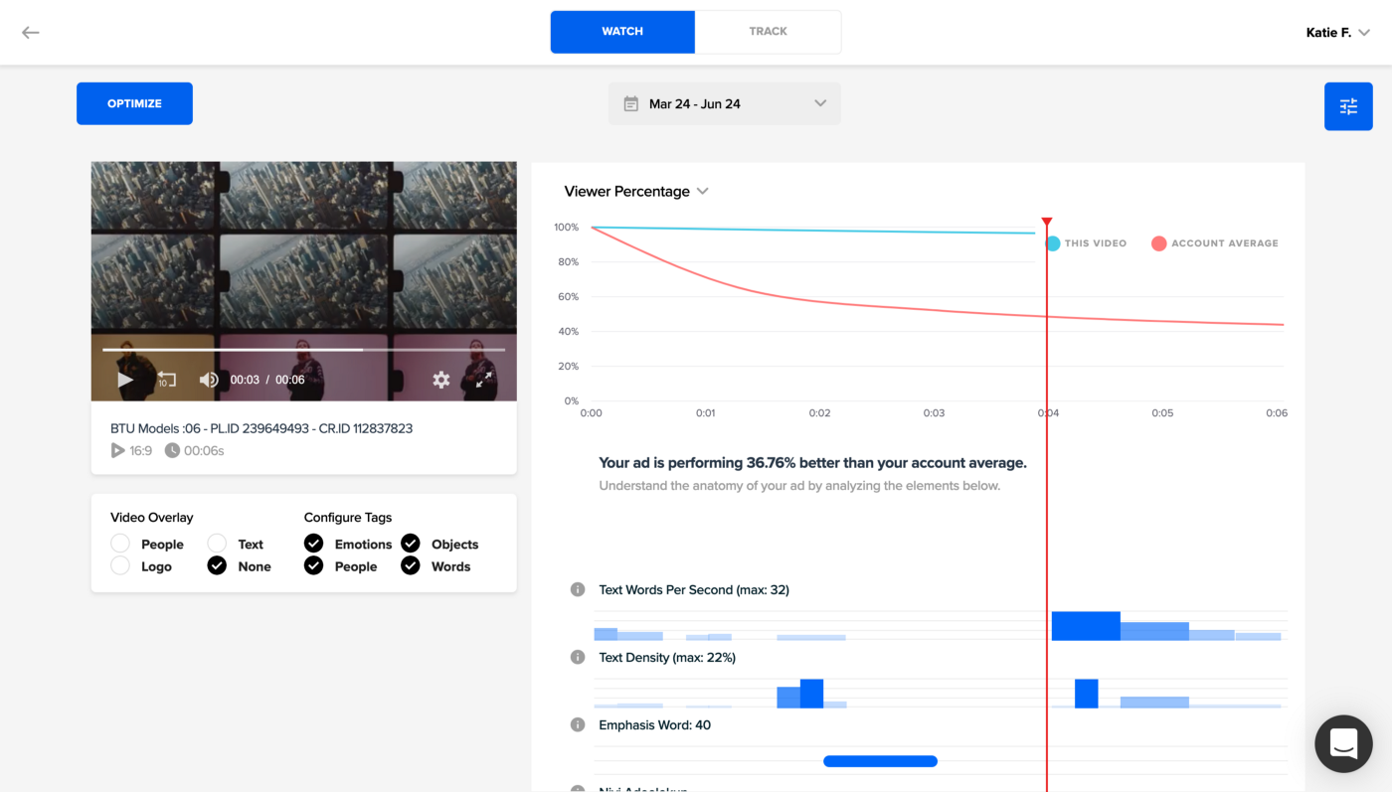Select None video overlay option
The height and width of the screenshot is (792, 1392).
pos(217,565)
